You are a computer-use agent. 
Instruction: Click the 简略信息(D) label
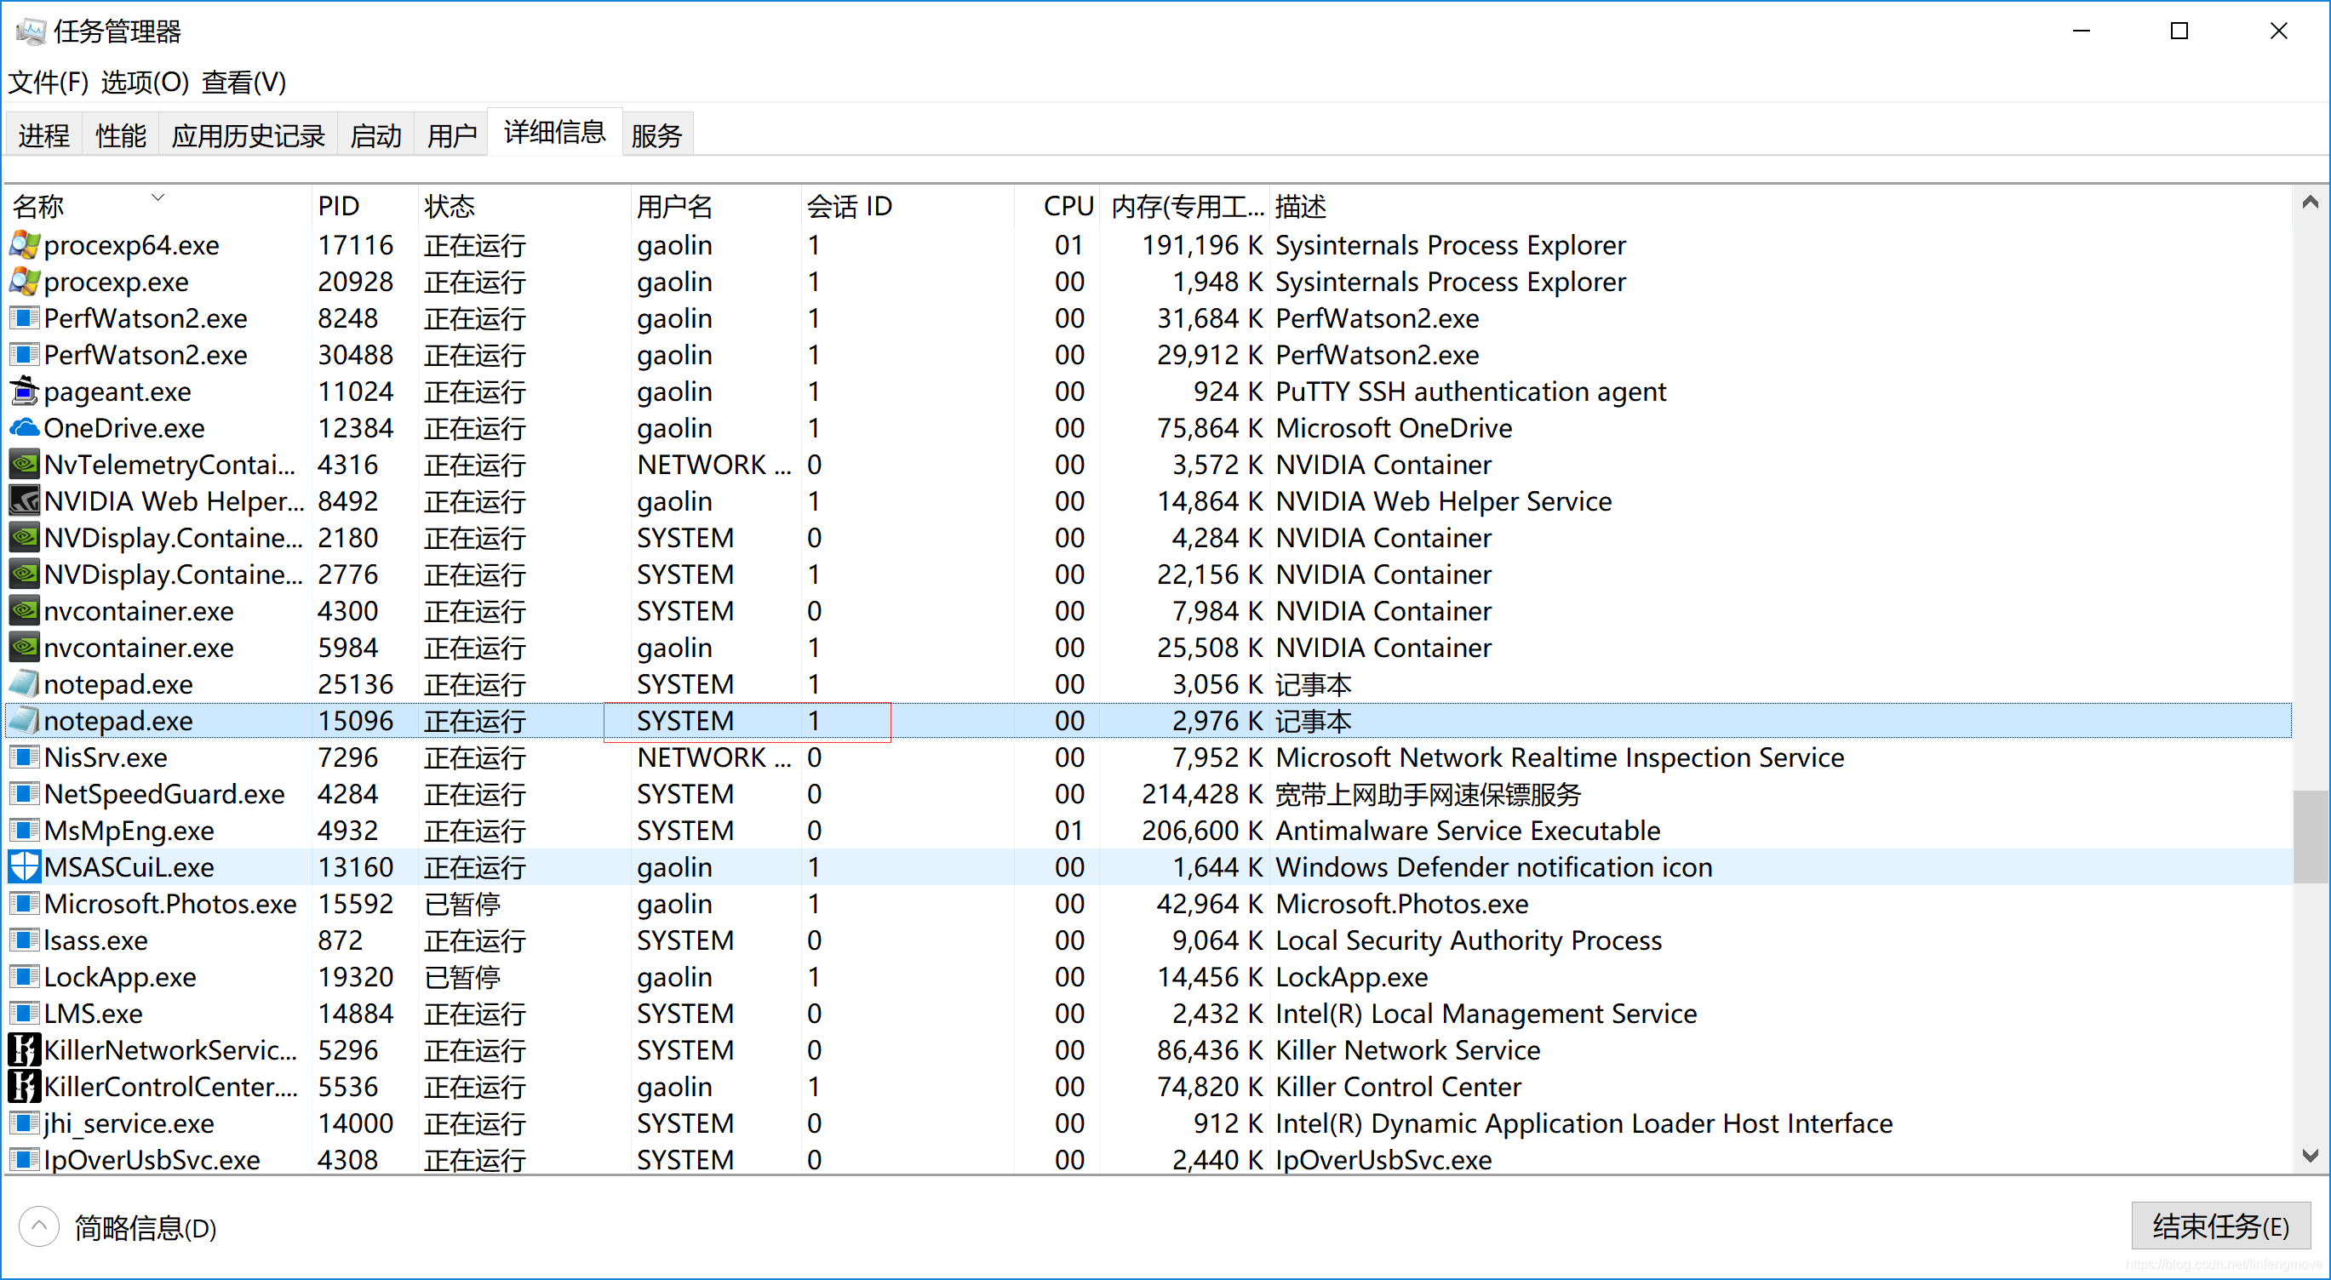coord(145,1227)
